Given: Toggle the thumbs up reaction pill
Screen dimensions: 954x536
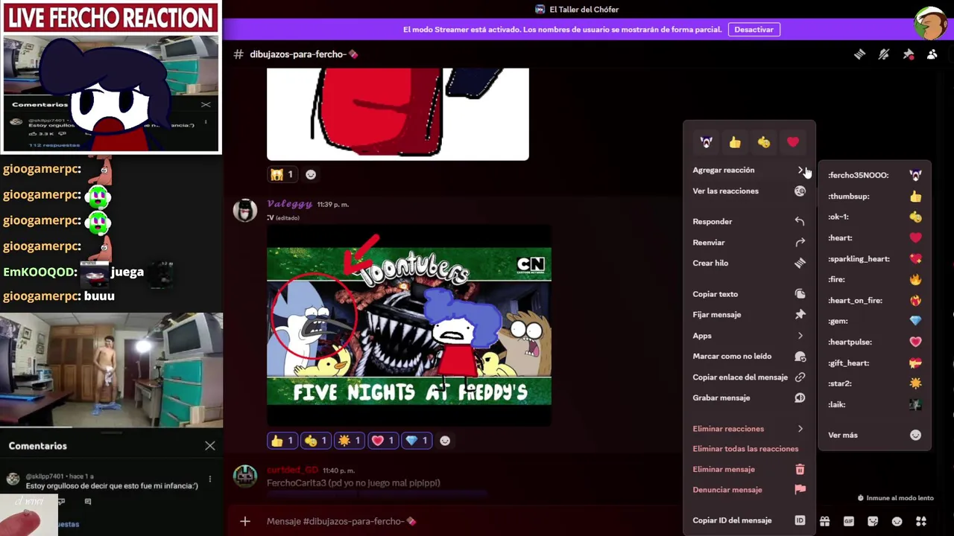Looking at the screenshot, I should (x=282, y=441).
